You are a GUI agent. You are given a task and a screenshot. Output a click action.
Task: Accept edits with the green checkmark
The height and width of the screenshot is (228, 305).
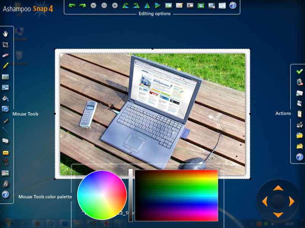299,72
